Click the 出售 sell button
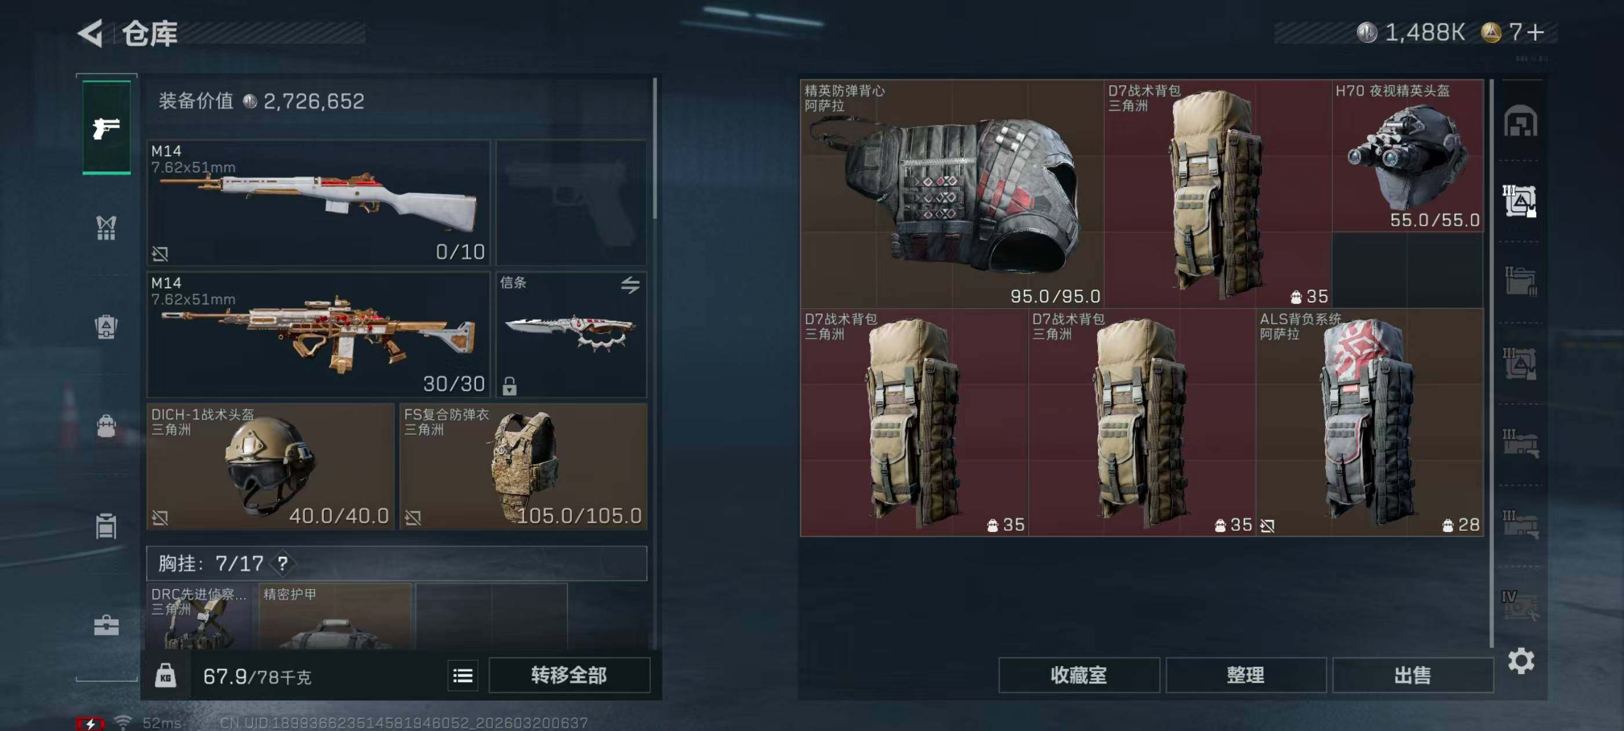This screenshot has width=1624, height=731. tap(1412, 675)
